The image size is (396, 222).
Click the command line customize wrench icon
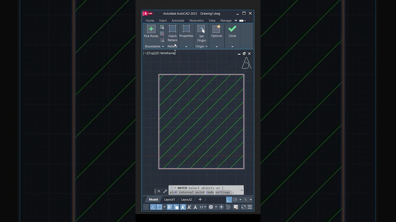pos(165,191)
